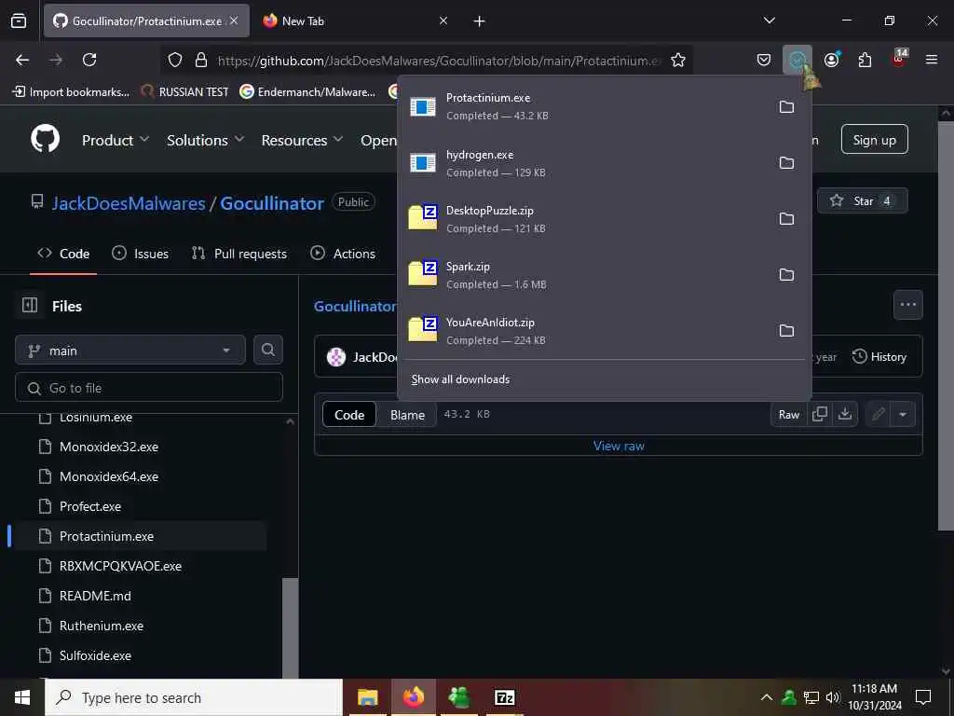954x716 pixels.
Task: Open the JackDoesMalwares profile link
Action: point(129,203)
